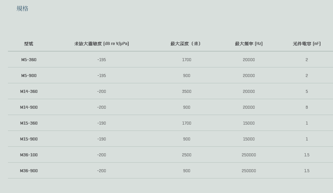333x193 pixels.
Task: Click M36-100's 250000 max frequency cell
Action: click(x=249, y=155)
